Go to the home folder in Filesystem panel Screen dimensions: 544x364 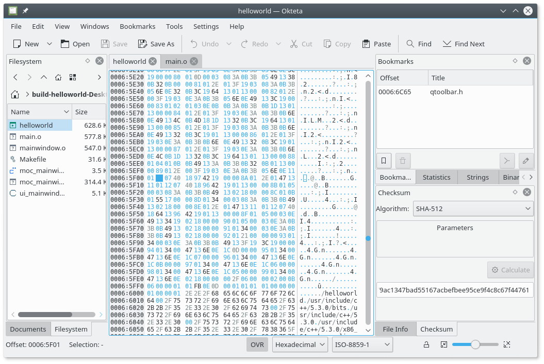(x=58, y=77)
